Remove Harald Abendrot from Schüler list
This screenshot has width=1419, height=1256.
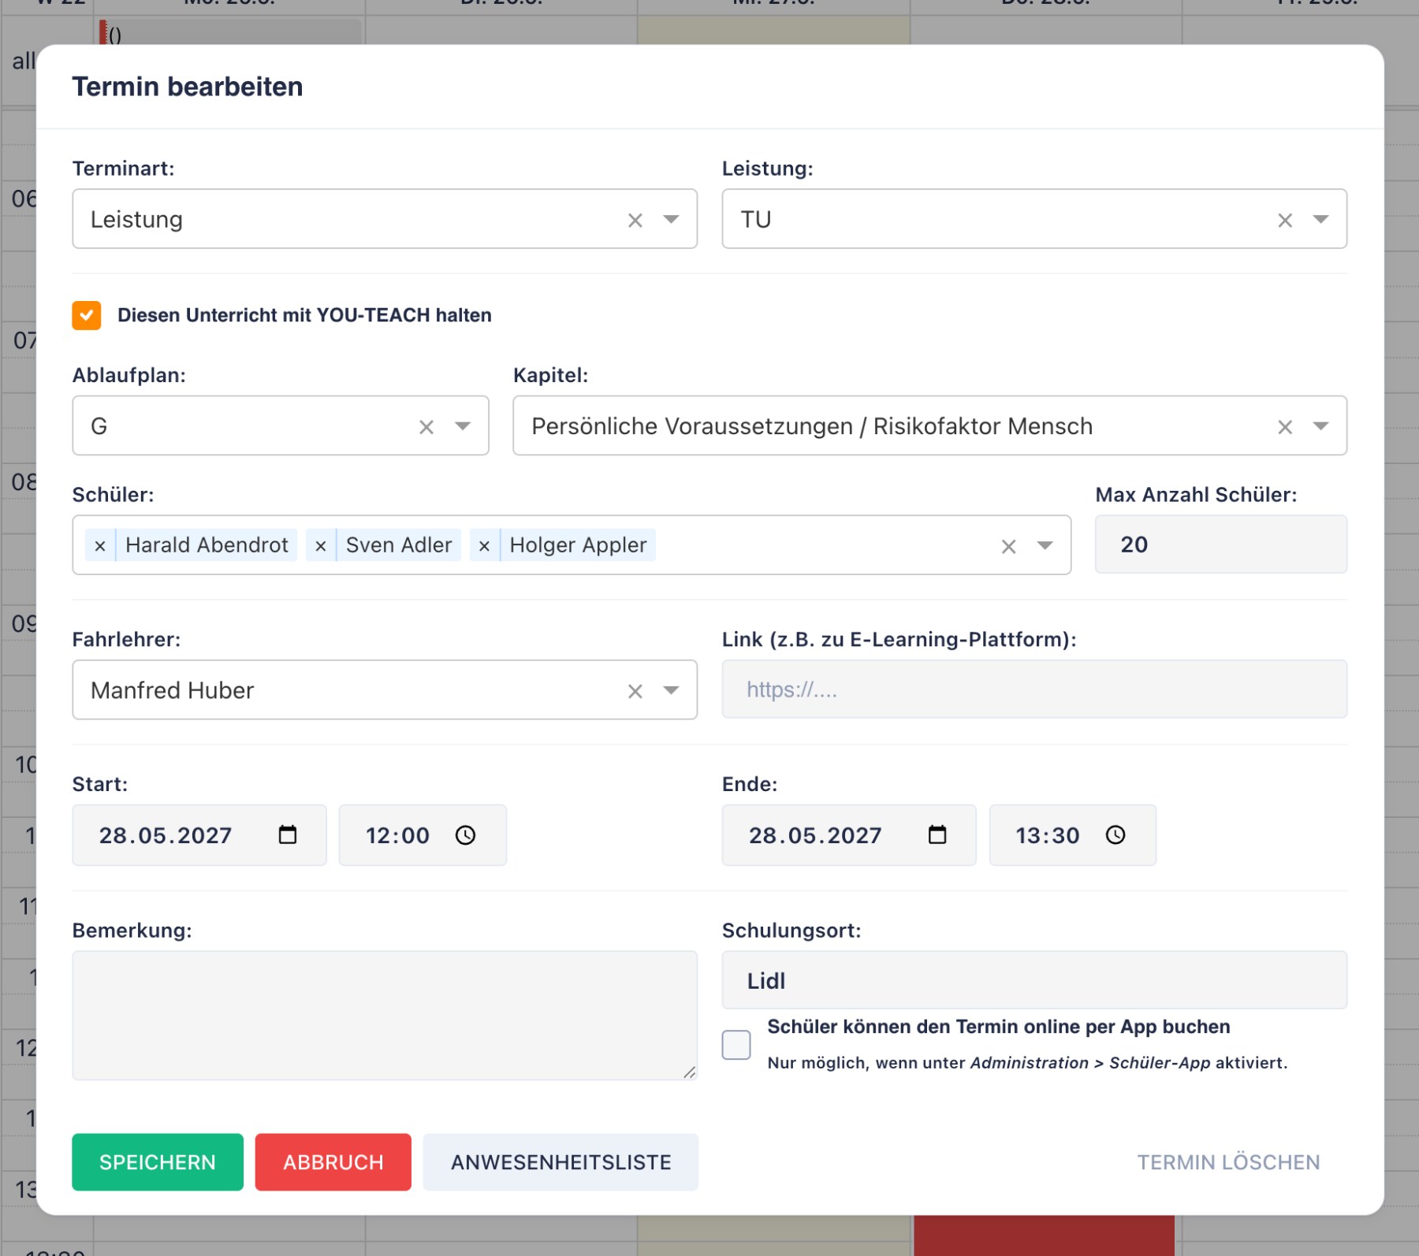[x=100, y=545]
